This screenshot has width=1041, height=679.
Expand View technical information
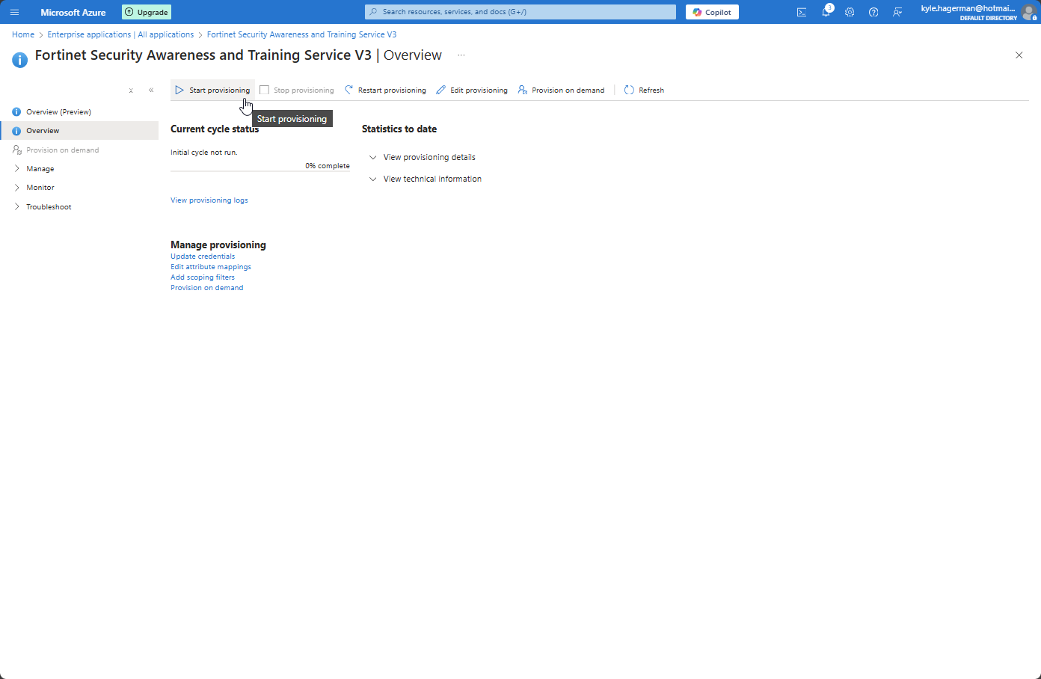point(426,179)
